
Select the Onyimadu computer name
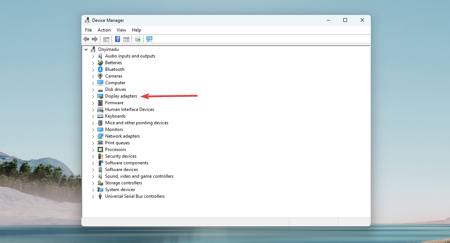coord(109,49)
